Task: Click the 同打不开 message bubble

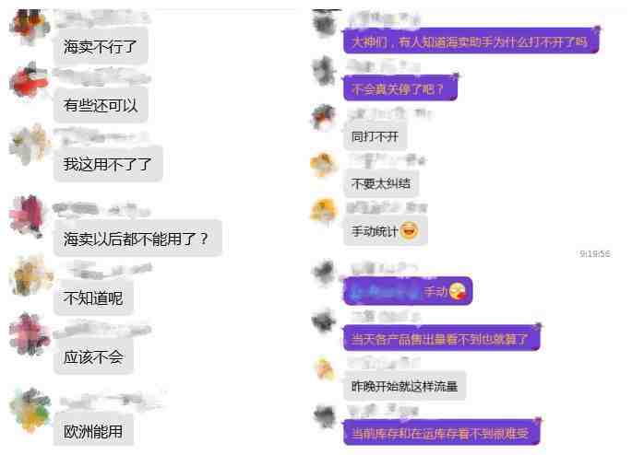Action: point(375,137)
